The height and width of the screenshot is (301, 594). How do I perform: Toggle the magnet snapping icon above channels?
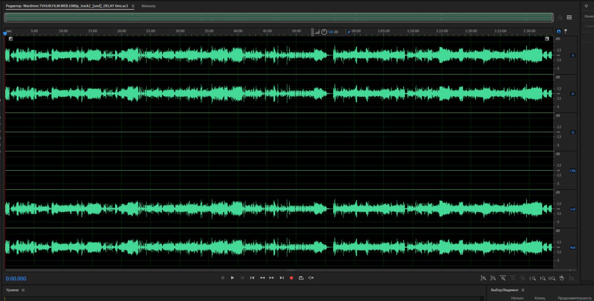[559, 32]
